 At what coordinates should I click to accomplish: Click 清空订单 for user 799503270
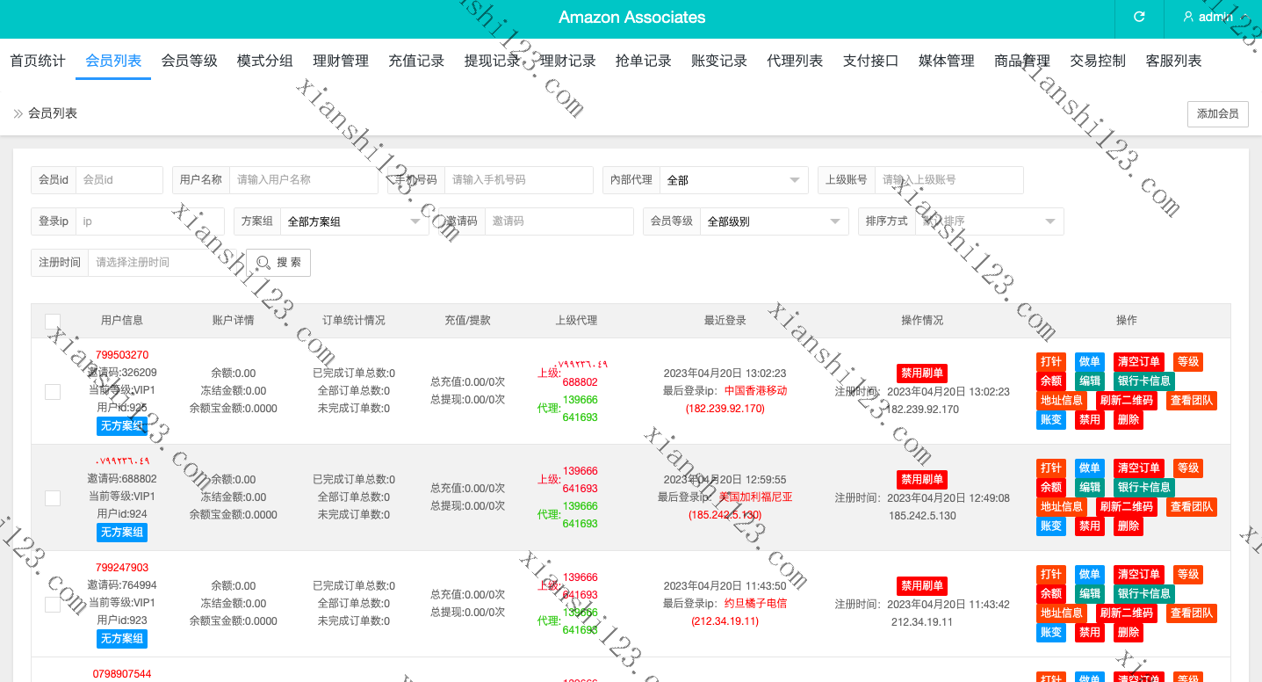click(x=1139, y=362)
